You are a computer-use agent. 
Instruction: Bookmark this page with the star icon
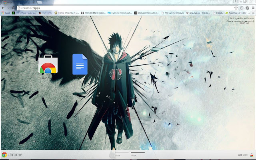[x=236, y=8]
